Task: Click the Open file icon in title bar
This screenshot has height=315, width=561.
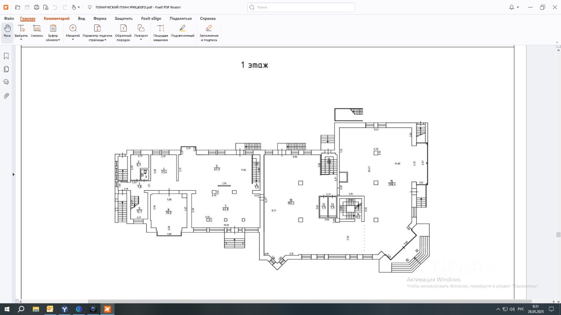Action: 18,7
